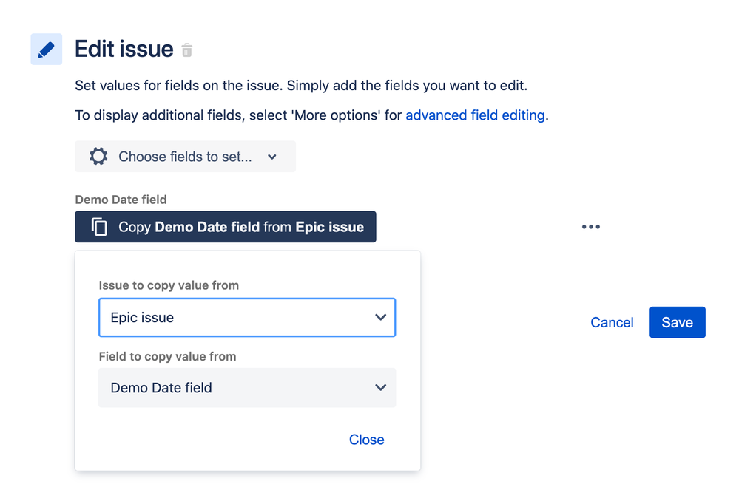Click the blue pencil edit icon

pos(45,49)
